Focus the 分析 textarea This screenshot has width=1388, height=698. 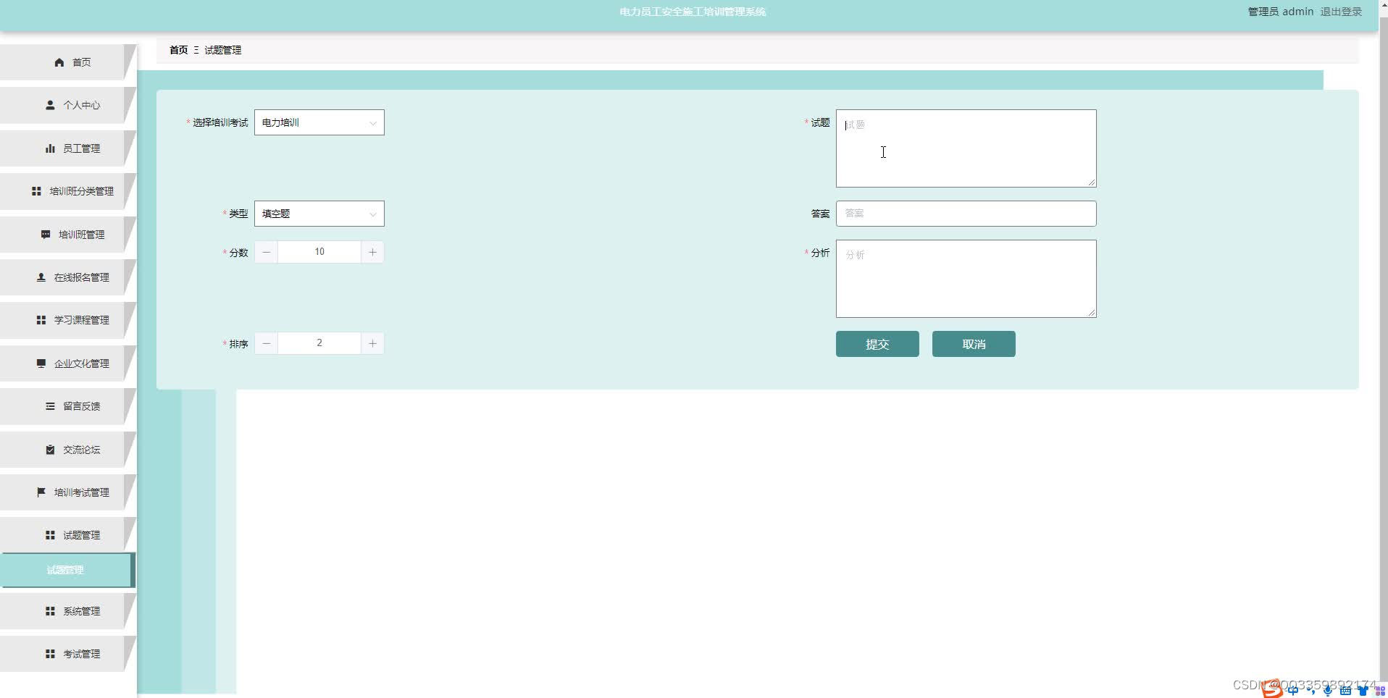pos(966,279)
